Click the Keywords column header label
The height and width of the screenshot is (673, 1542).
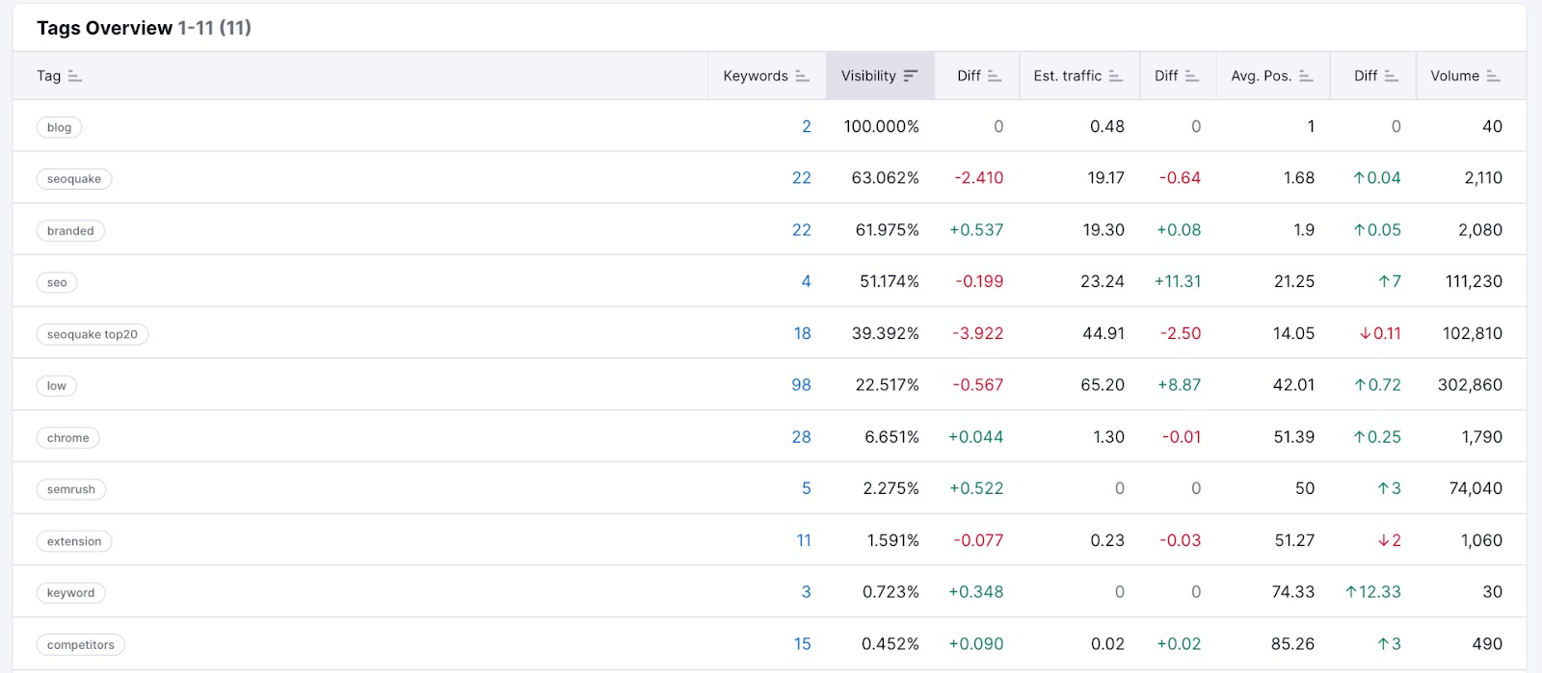(x=756, y=76)
